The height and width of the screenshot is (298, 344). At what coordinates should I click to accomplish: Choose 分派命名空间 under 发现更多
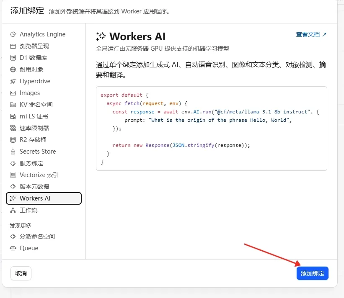pos(37,236)
